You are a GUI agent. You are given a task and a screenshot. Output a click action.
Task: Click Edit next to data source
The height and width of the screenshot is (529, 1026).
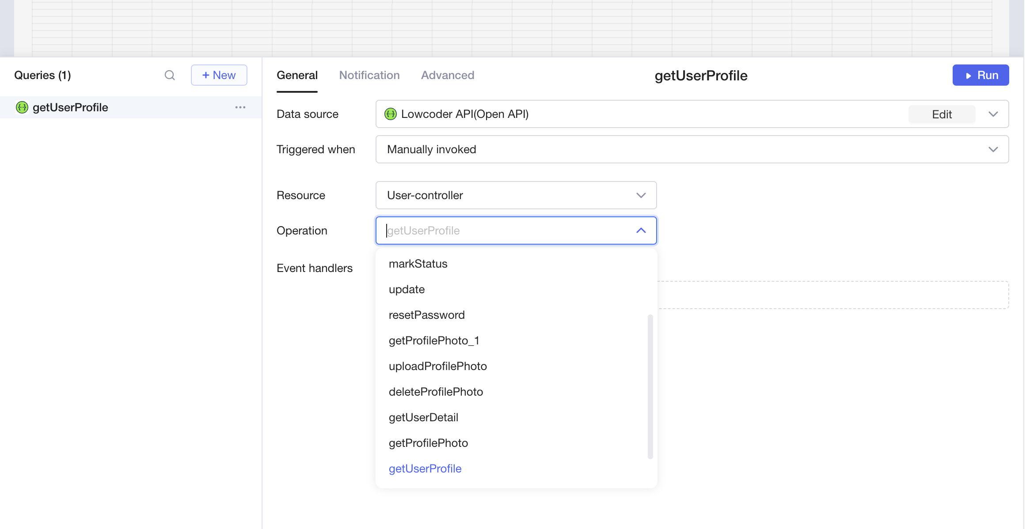tap(941, 114)
